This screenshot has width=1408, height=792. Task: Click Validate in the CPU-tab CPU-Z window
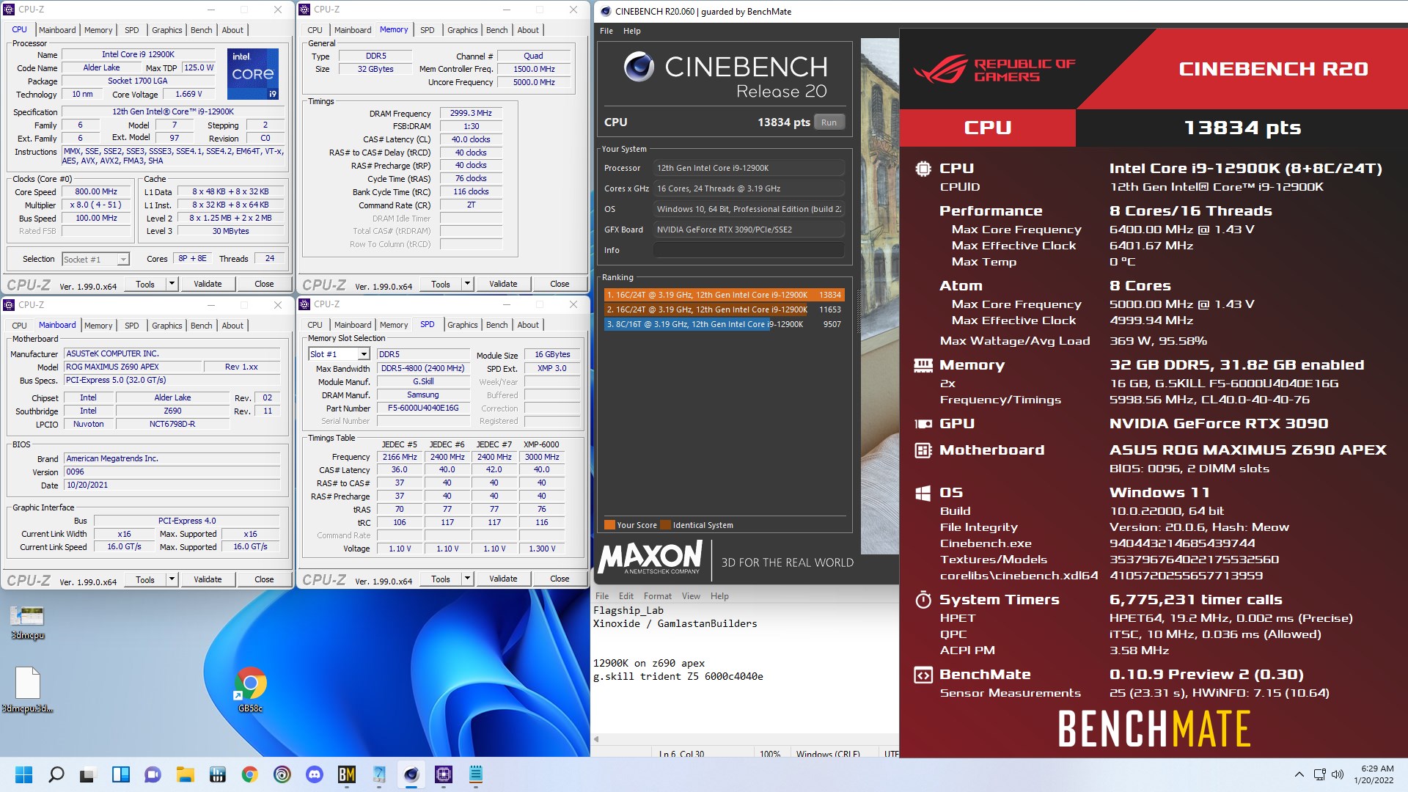208,284
